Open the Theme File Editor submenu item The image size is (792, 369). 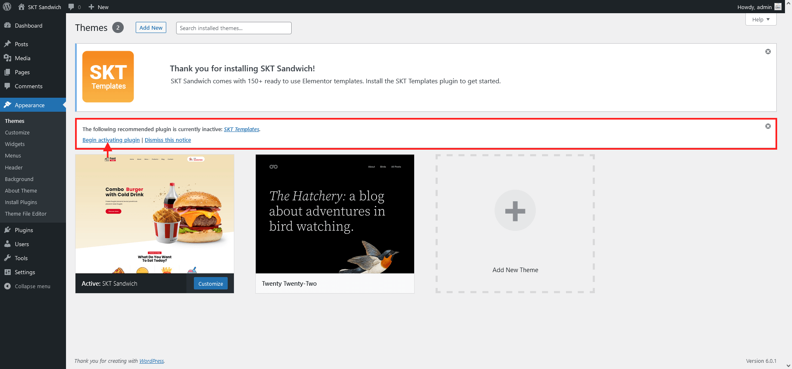(26, 214)
